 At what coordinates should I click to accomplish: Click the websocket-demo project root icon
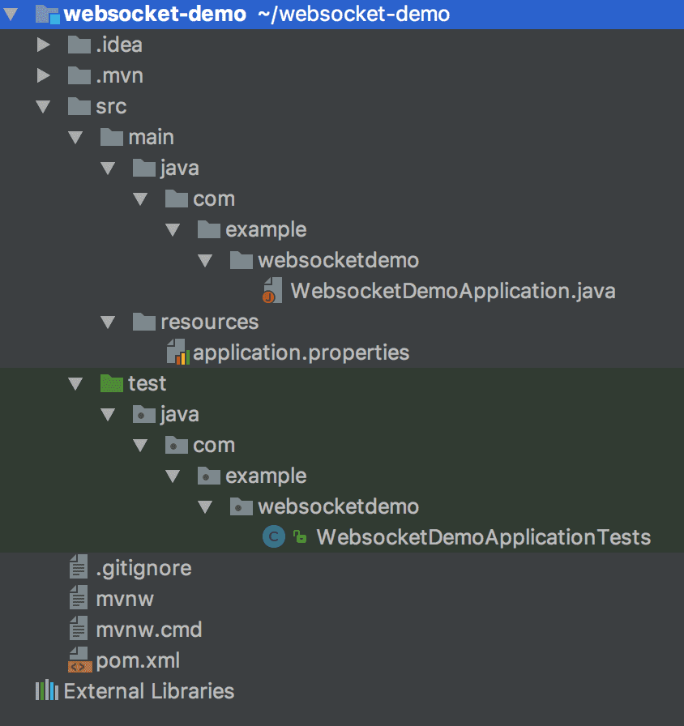click(x=47, y=14)
